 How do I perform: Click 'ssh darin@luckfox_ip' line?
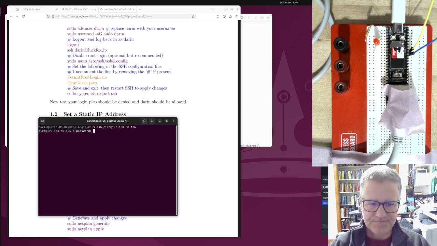[x=87, y=50]
